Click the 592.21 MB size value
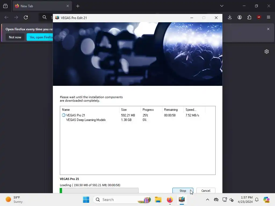The image size is (275, 206). coord(128,115)
